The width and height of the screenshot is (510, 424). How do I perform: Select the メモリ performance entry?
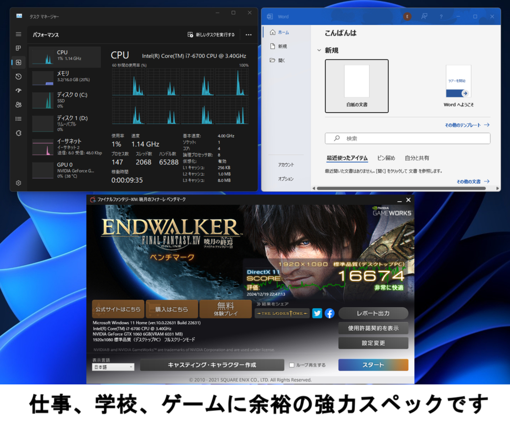tap(65, 78)
